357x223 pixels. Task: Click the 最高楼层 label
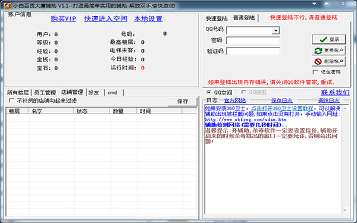point(123,42)
